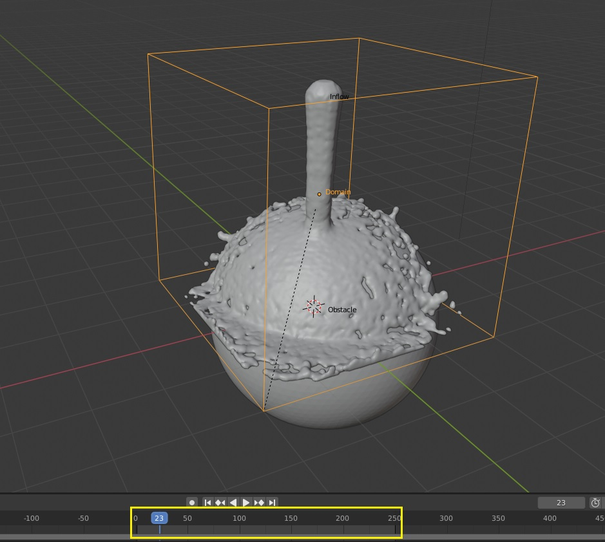Click frame -50 on the timeline ruler
The image size is (605, 542).
click(x=83, y=518)
